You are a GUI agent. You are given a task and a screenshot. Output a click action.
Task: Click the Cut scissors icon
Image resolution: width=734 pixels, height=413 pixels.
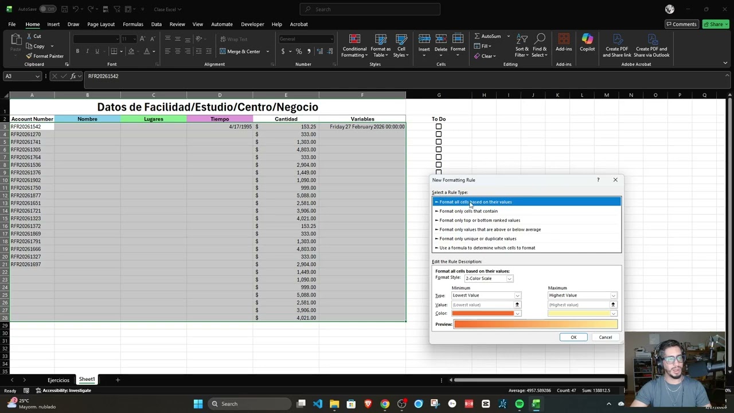pos(29,36)
